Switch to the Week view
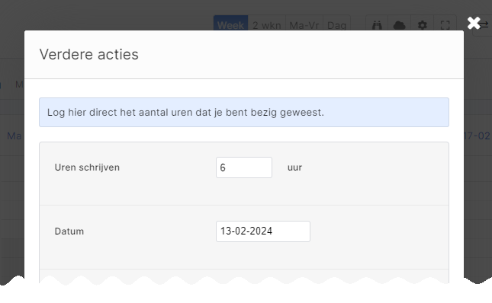Viewport: 492px width, 303px height. 230,24
